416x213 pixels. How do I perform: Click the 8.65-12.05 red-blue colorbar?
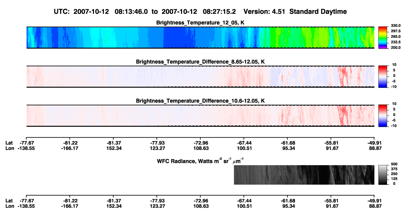click(x=383, y=77)
